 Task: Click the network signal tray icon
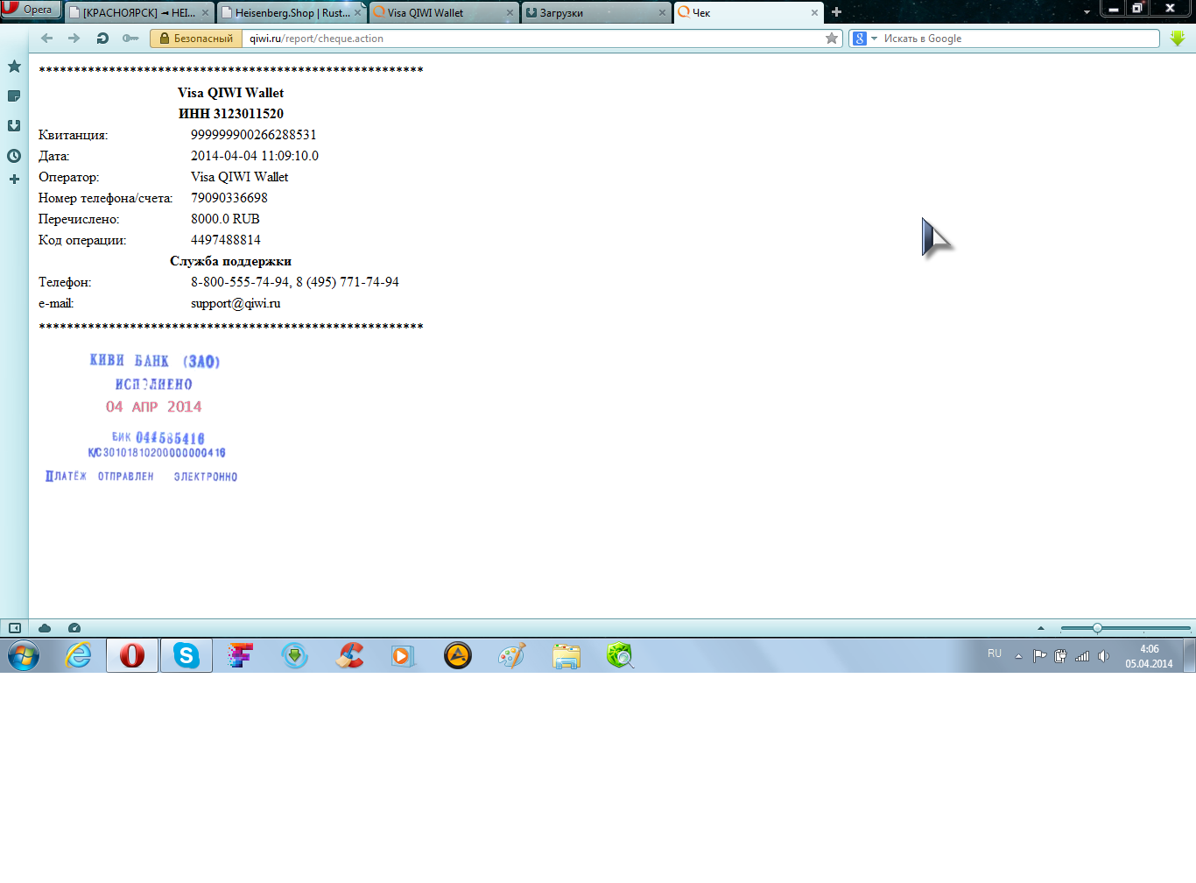click(x=1082, y=655)
